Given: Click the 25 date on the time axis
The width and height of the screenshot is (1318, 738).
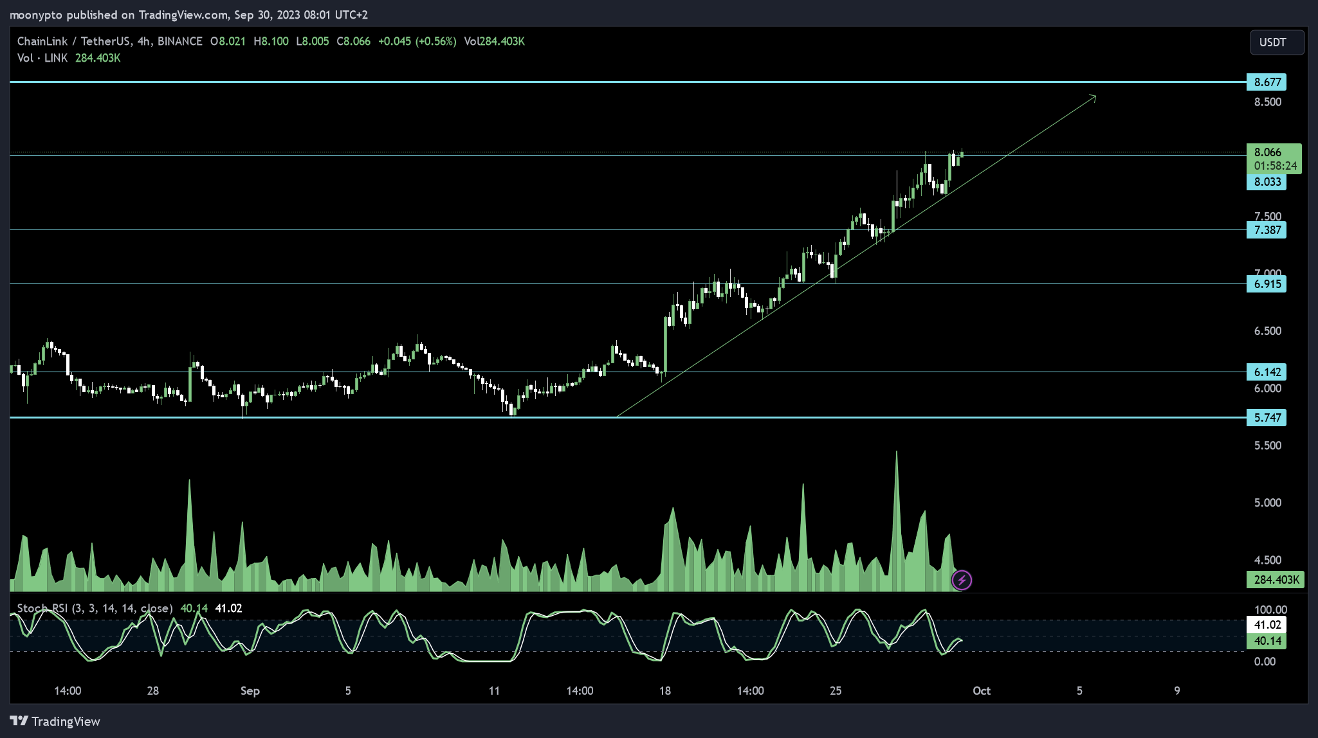Looking at the screenshot, I should pyautogui.click(x=836, y=691).
